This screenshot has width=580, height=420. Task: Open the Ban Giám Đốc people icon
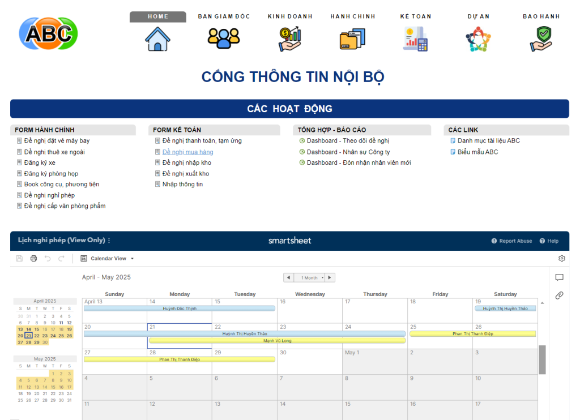coord(224,38)
